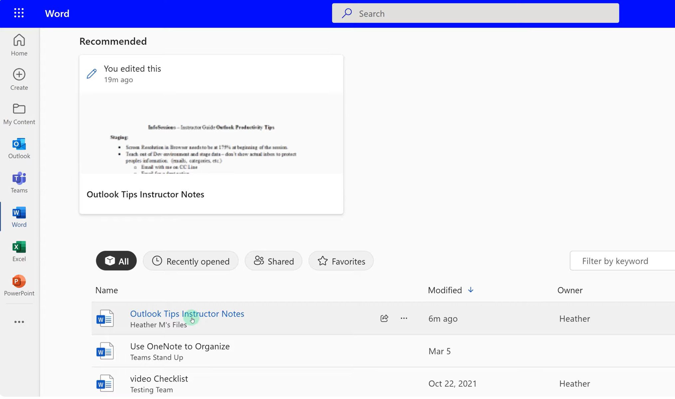The width and height of the screenshot is (675, 399).
Task: Click the Testing Team location text
Action: [x=151, y=390]
